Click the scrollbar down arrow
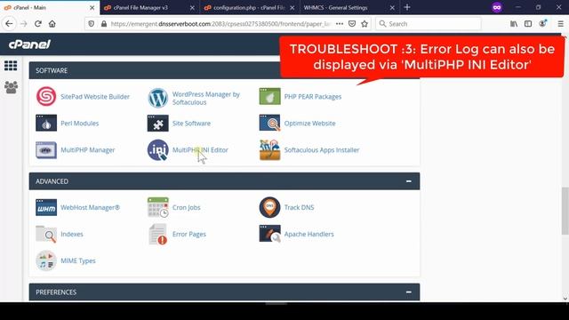The width and height of the screenshot is (569, 320). [x=565, y=299]
